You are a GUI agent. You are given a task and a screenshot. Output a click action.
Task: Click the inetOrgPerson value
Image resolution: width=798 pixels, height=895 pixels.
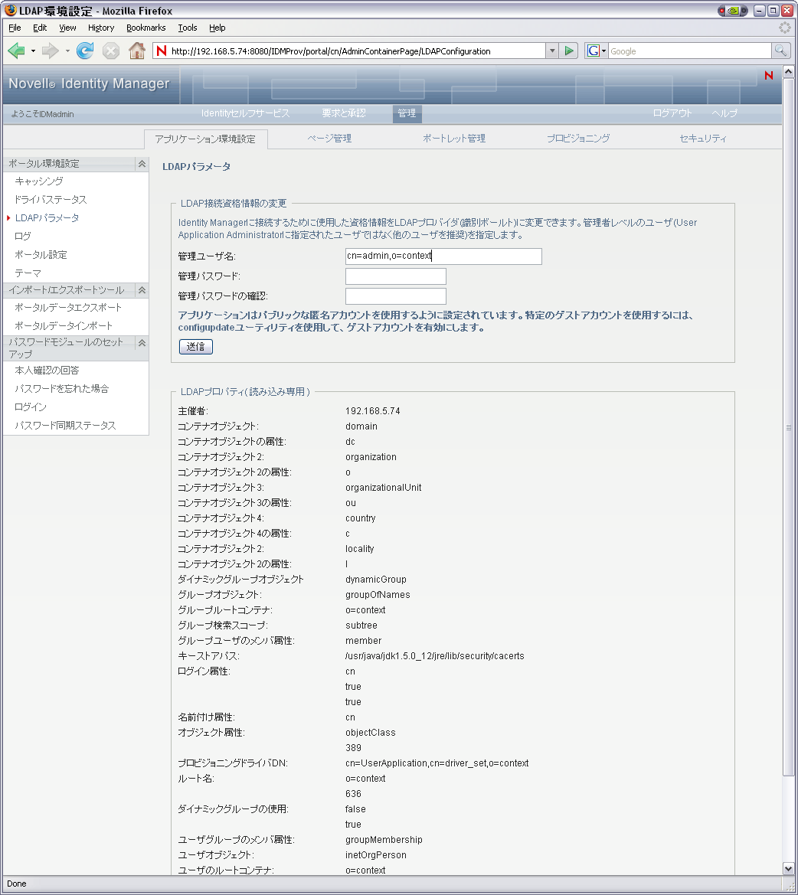pos(375,855)
